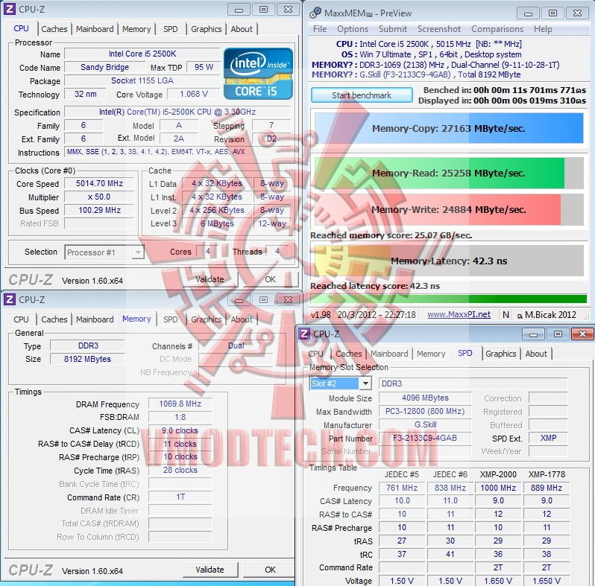
Task: Open SPD tab in top CPU-Z window
Action: [171, 29]
